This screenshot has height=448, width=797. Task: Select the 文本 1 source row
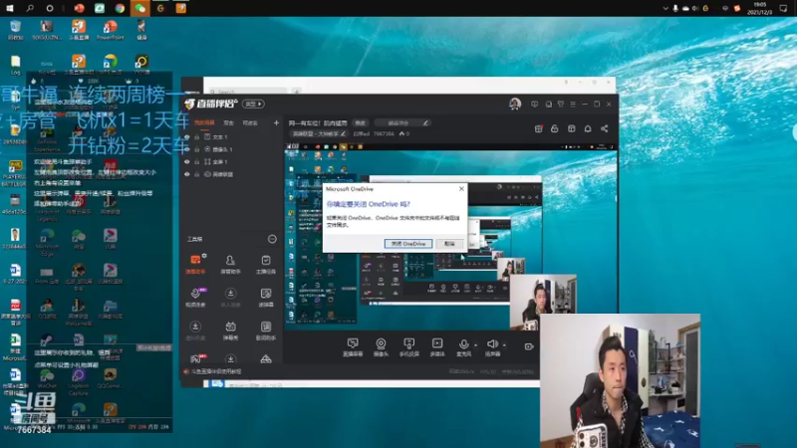(x=232, y=137)
